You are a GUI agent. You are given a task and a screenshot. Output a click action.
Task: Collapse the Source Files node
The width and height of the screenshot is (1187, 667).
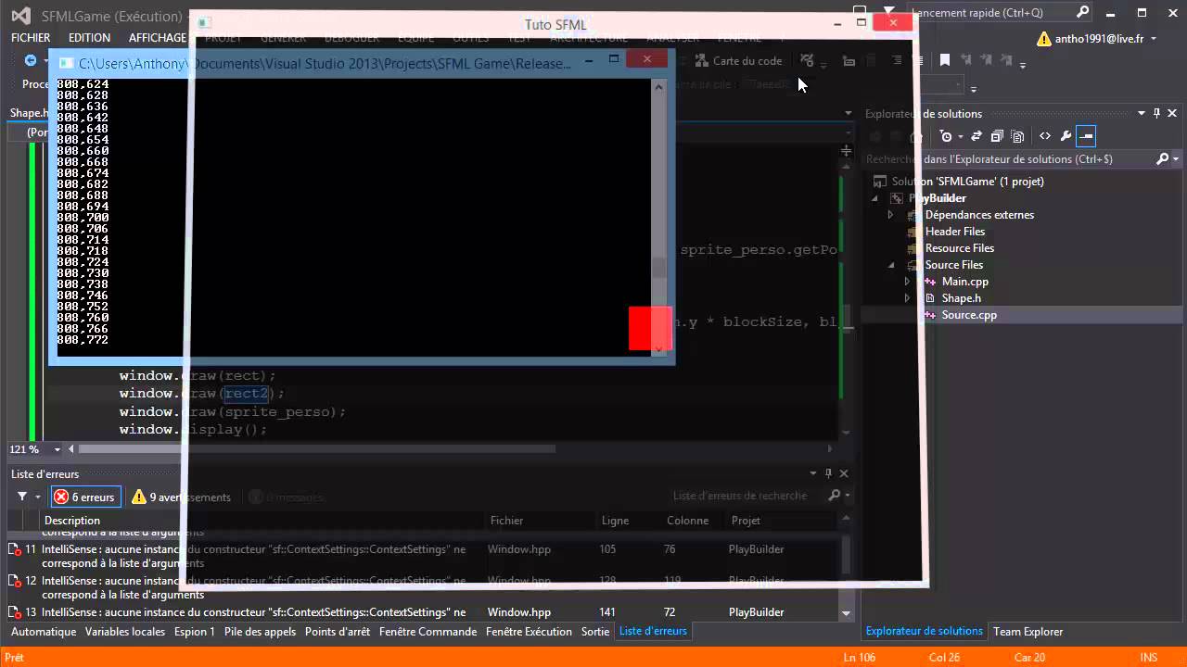891,265
